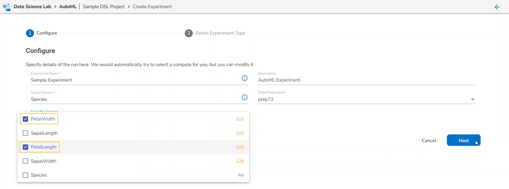
Task: Uncheck the PetalLength checkbox
Action: click(x=25, y=147)
